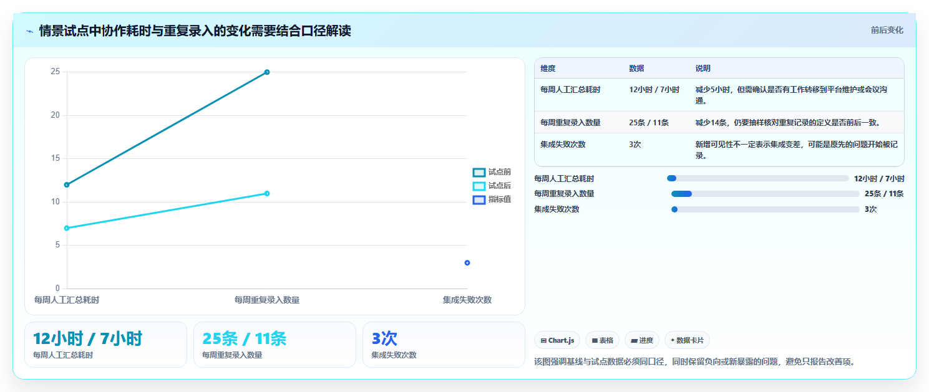Click the 试点后 data point at 11
Screen dimensions: 929x392
point(267,193)
